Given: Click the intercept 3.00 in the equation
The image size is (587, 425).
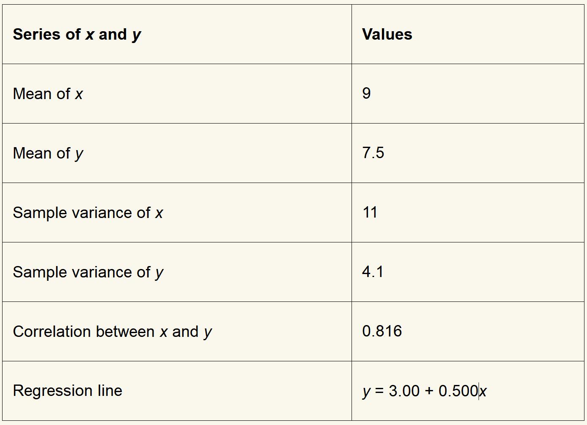Looking at the screenshot, I should pyautogui.click(x=404, y=391).
